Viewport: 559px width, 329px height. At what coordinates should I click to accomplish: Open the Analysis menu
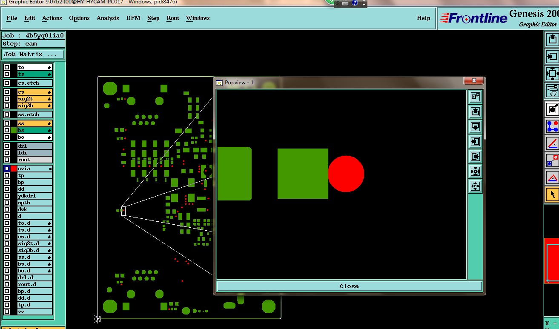[x=108, y=18]
